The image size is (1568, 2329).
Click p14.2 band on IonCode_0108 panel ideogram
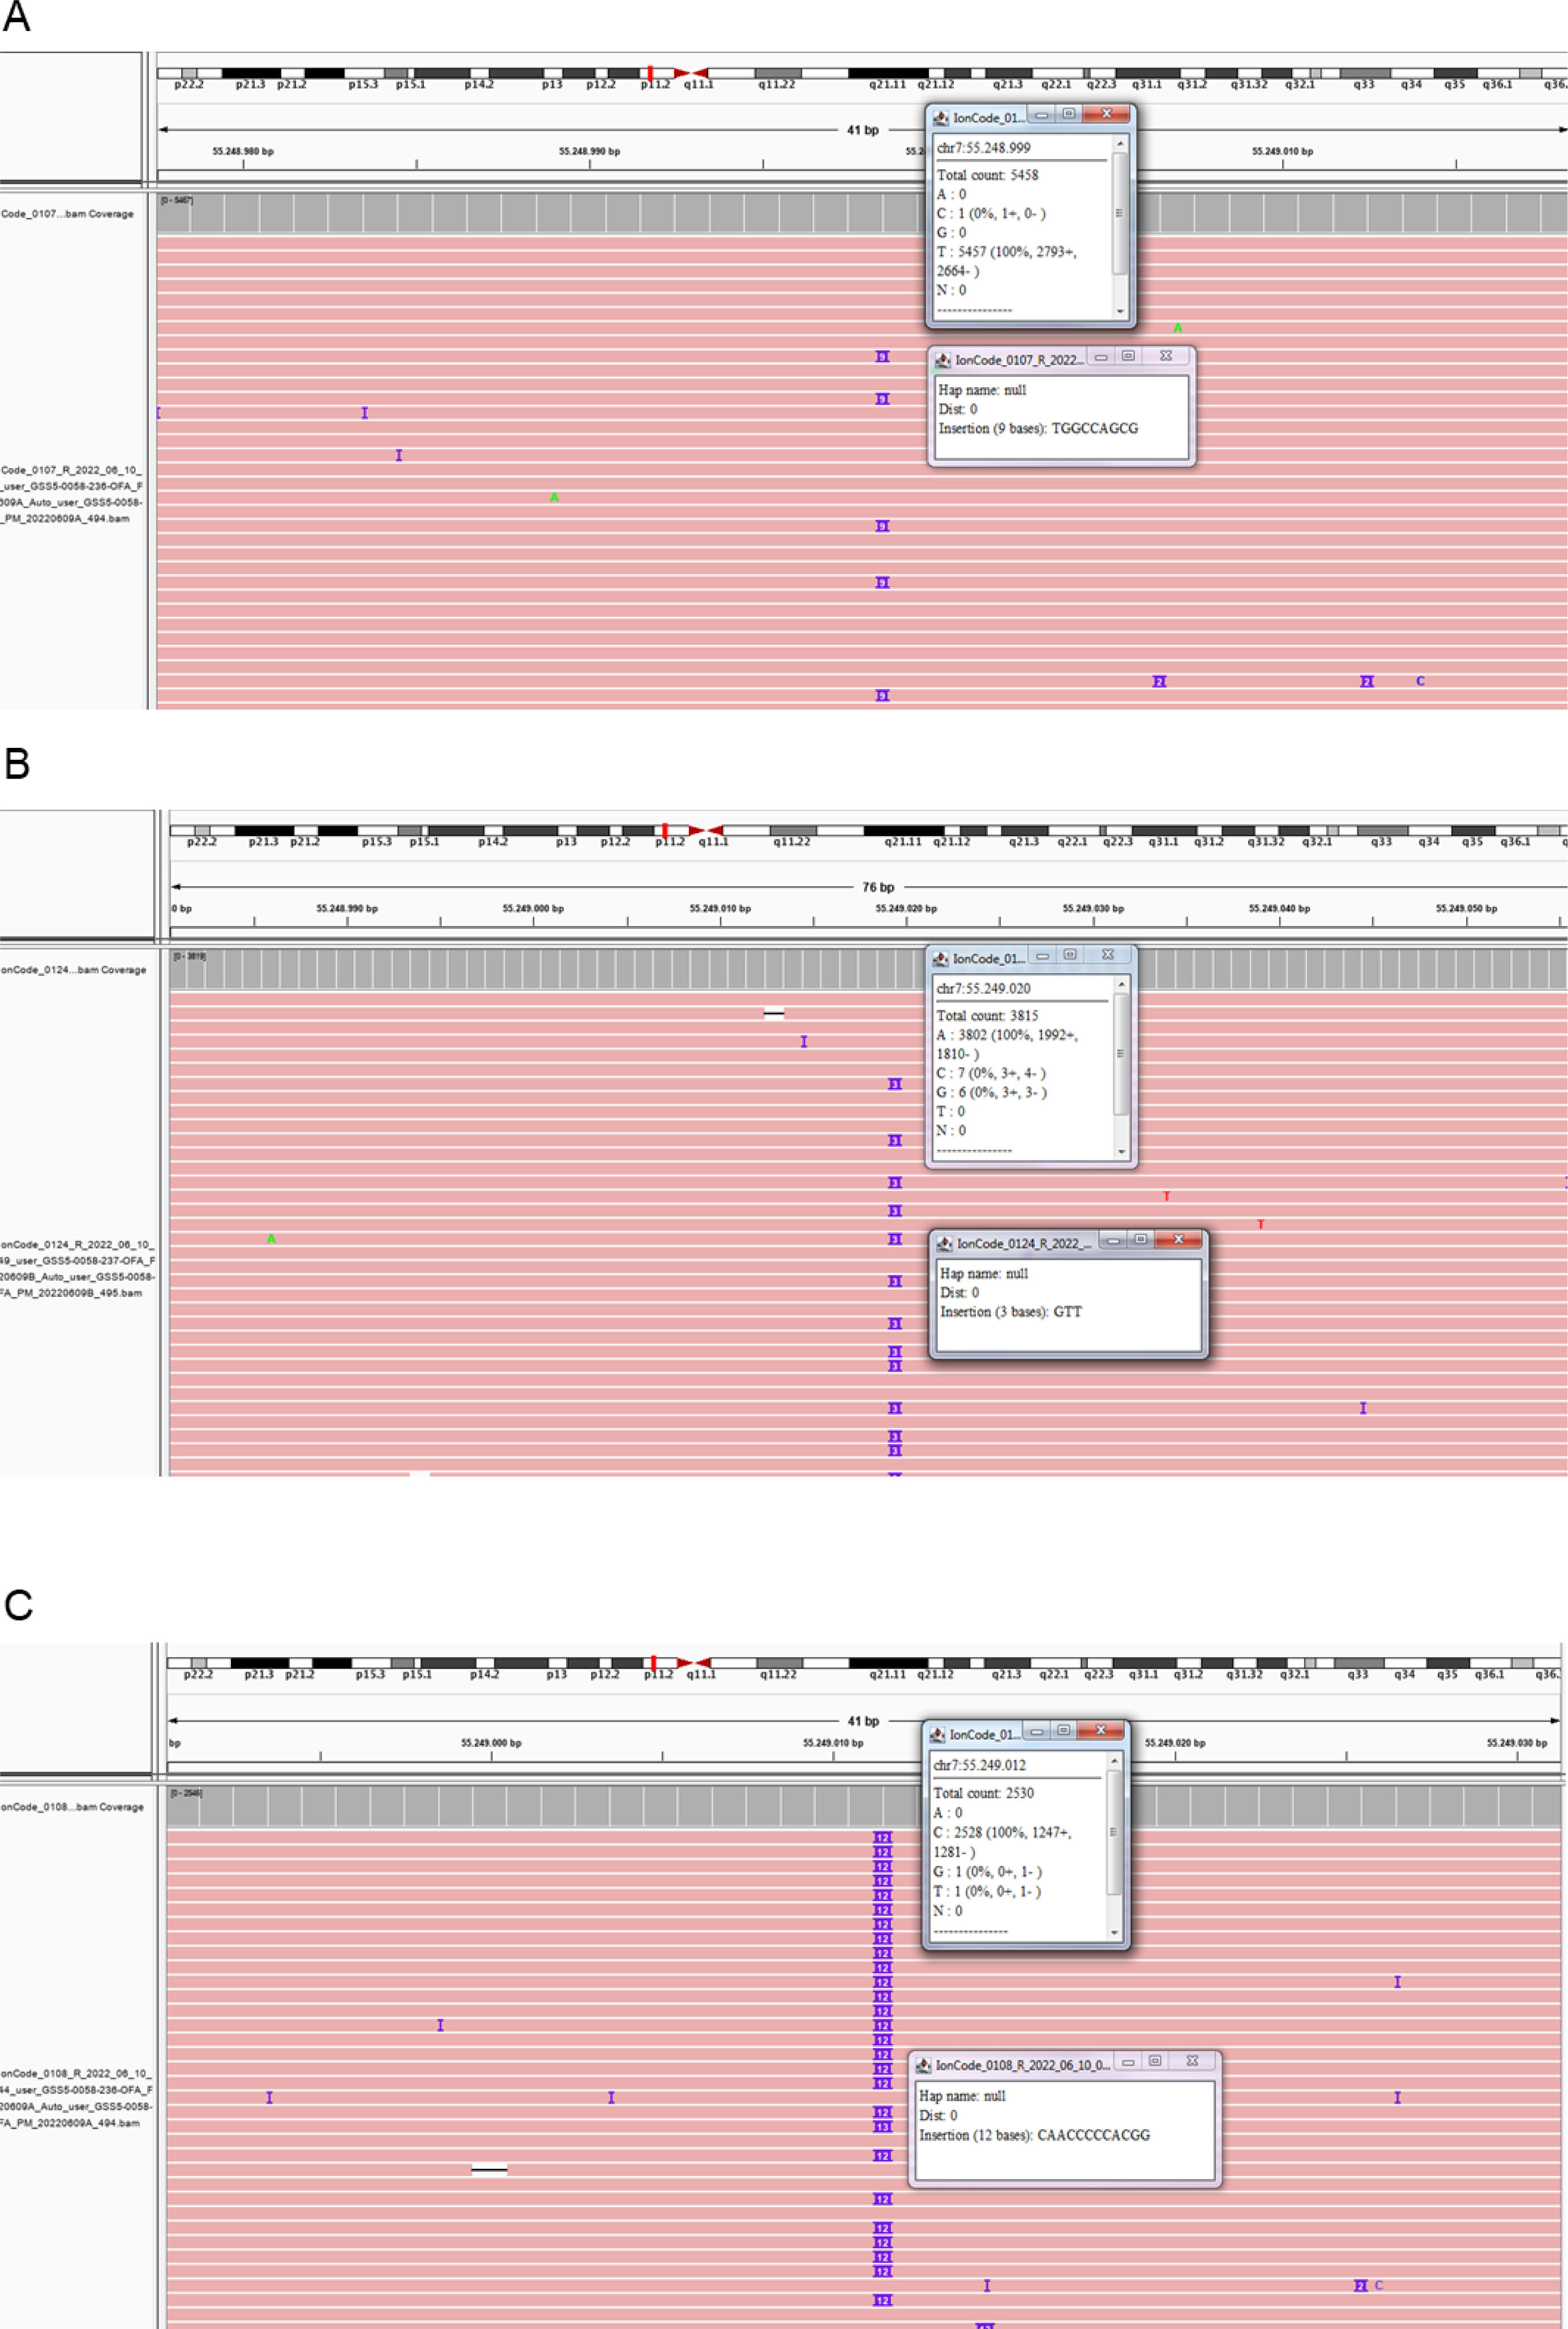[484, 1663]
